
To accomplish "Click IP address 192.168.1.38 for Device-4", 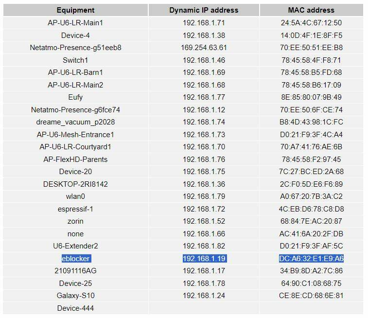I will [204, 35].
